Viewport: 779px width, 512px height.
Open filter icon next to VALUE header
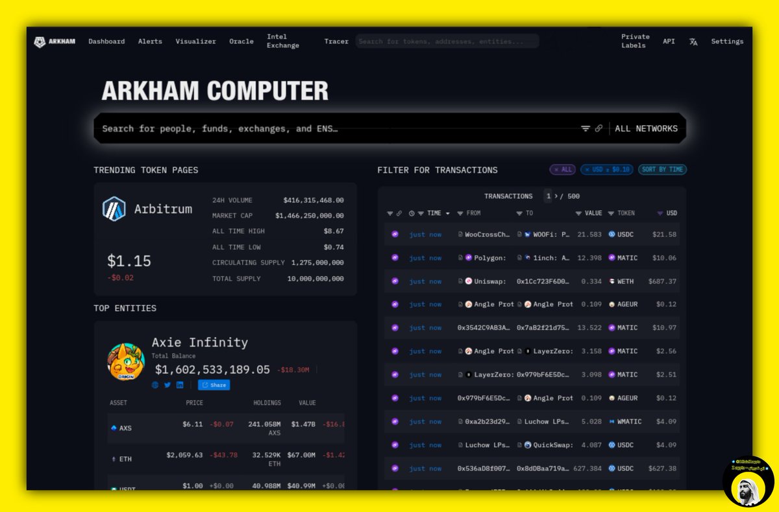click(578, 213)
